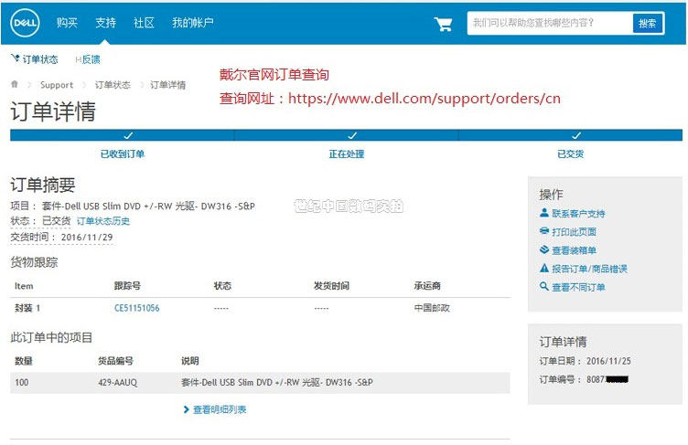
Task: Click carrier cell 中国邮政
Action: point(432,308)
